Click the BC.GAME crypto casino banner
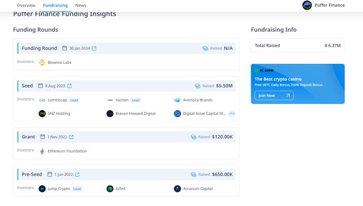 tap(298, 84)
